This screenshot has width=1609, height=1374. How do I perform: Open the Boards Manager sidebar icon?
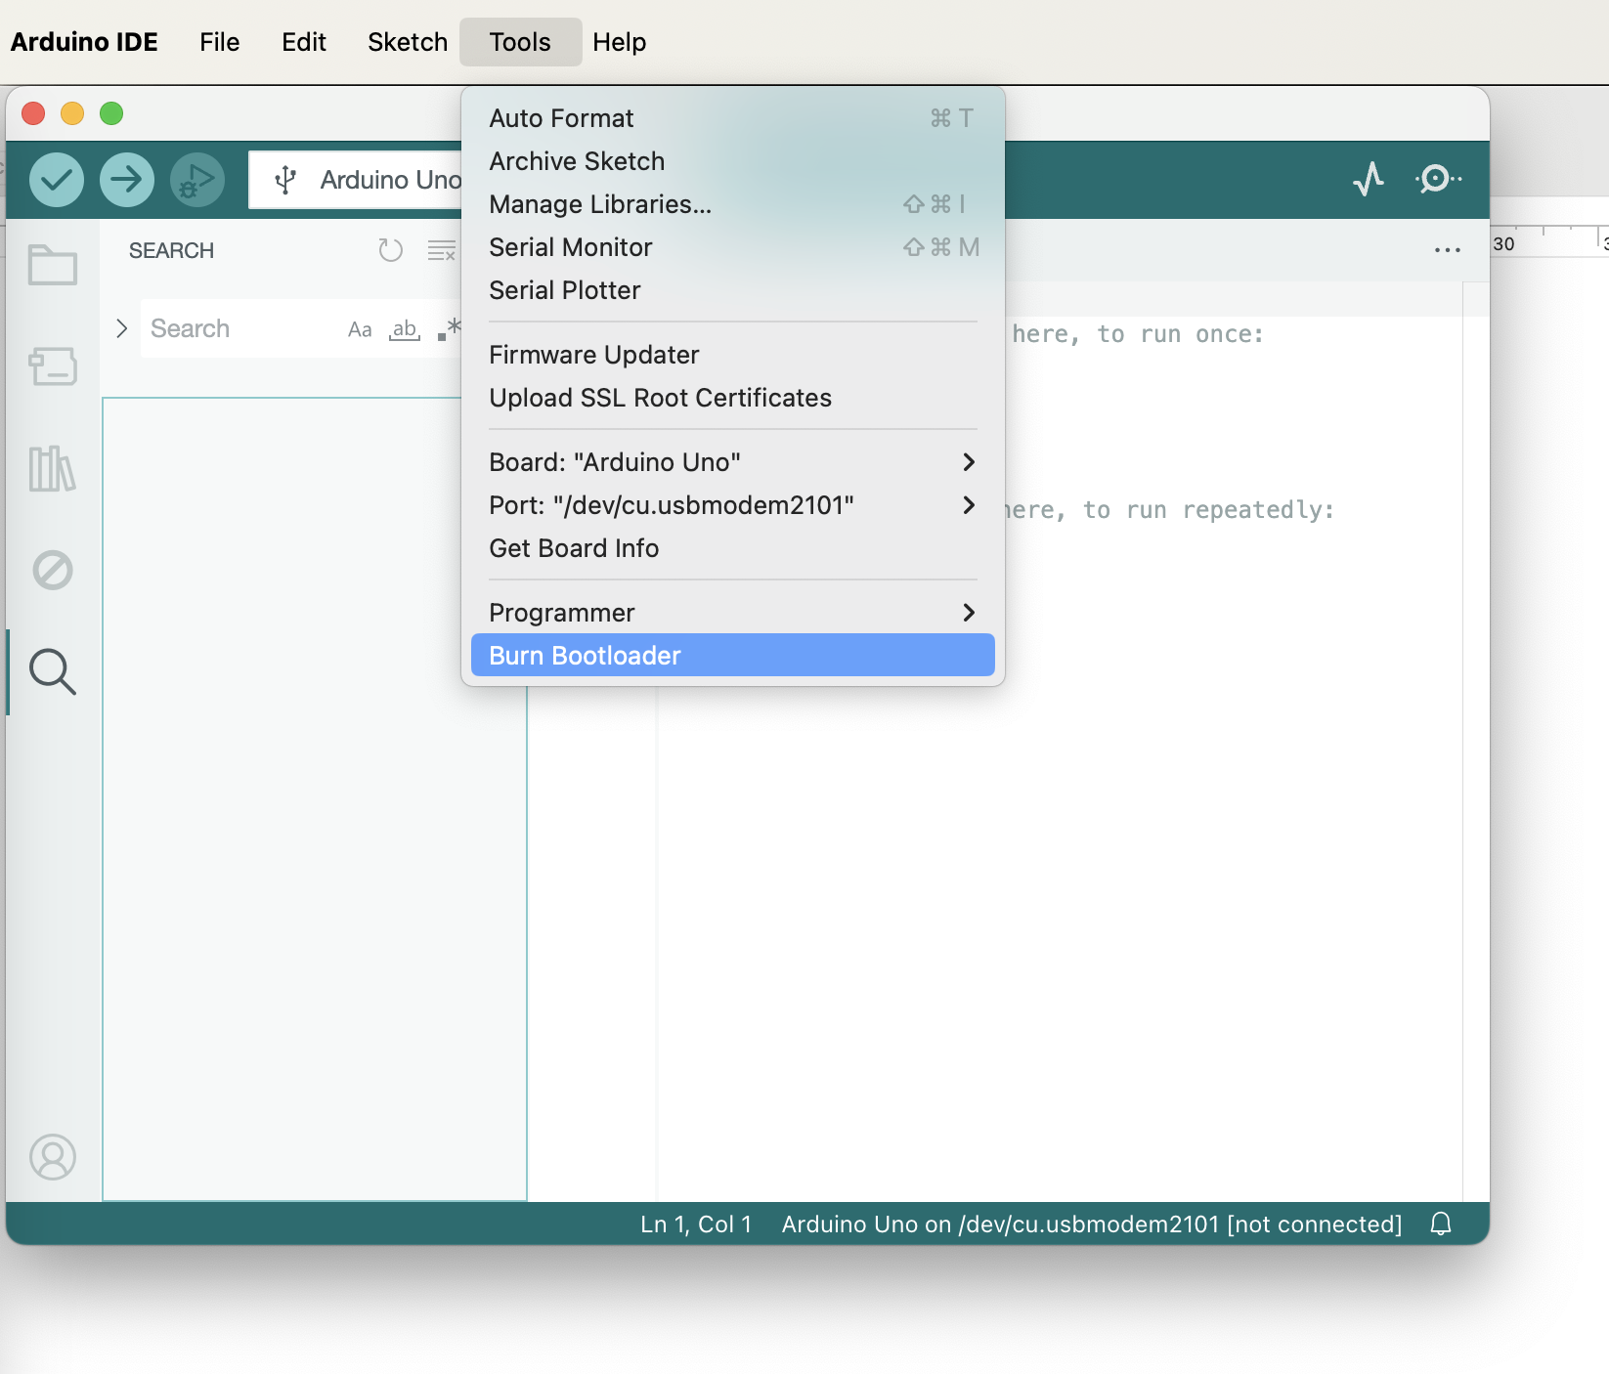click(53, 366)
